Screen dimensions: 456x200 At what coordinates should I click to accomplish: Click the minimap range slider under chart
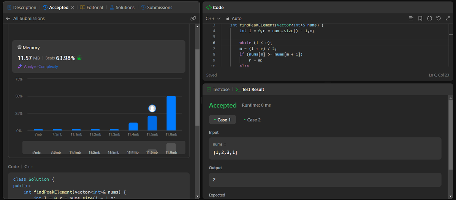[x=104, y=148]
